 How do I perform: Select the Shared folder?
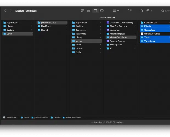point(52,30)
